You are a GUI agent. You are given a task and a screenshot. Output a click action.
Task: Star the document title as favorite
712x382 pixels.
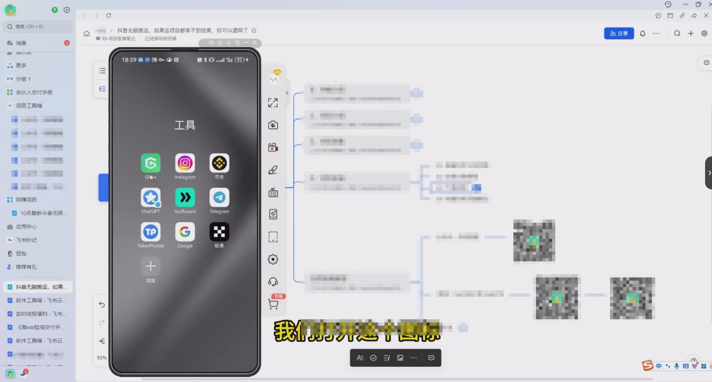[254, 30]
